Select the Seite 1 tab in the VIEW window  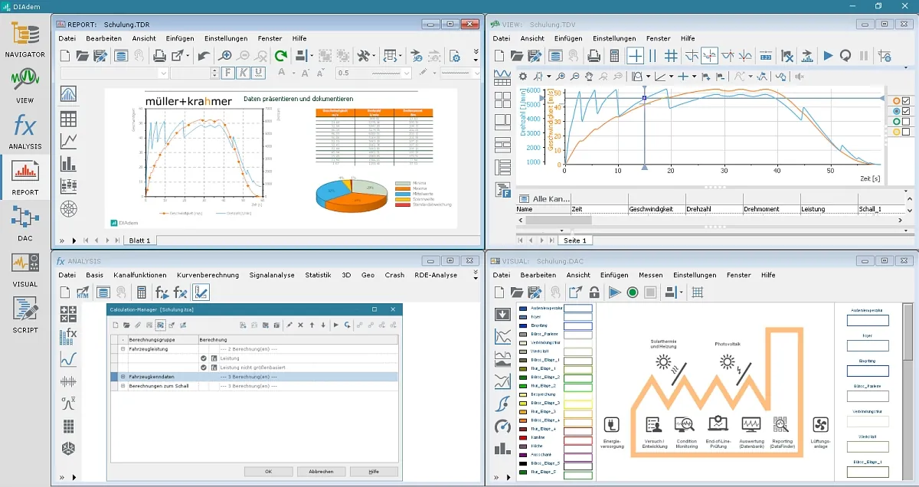pos(575,240)
